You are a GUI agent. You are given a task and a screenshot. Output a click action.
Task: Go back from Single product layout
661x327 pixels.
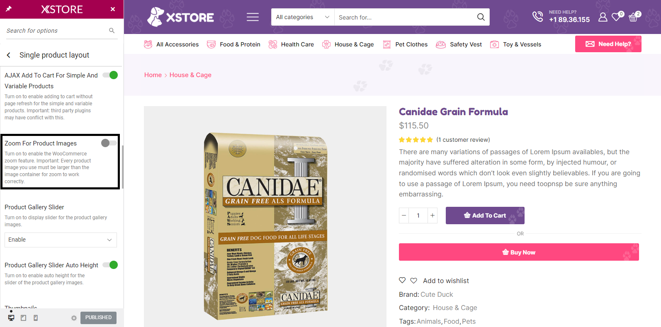[x=8, y=55]
